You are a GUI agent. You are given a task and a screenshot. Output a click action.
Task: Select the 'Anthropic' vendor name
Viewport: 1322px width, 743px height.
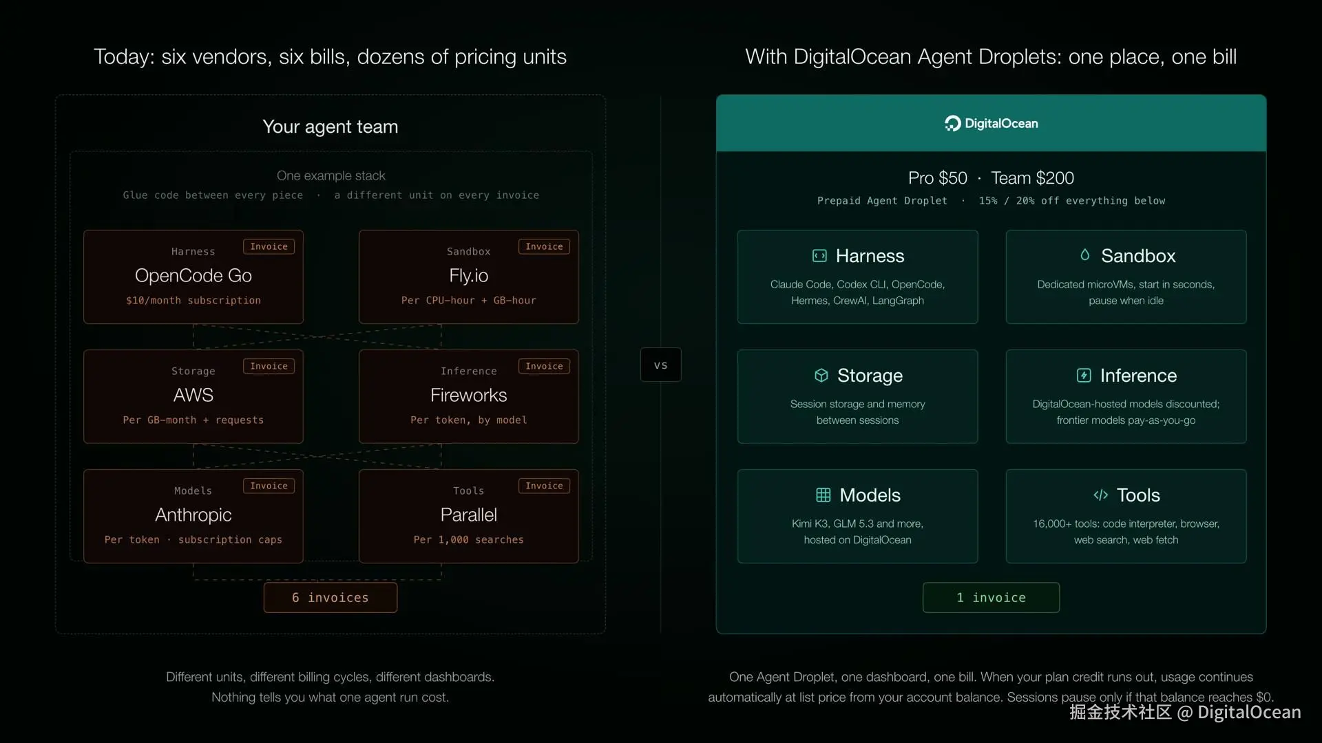[193, 515]
